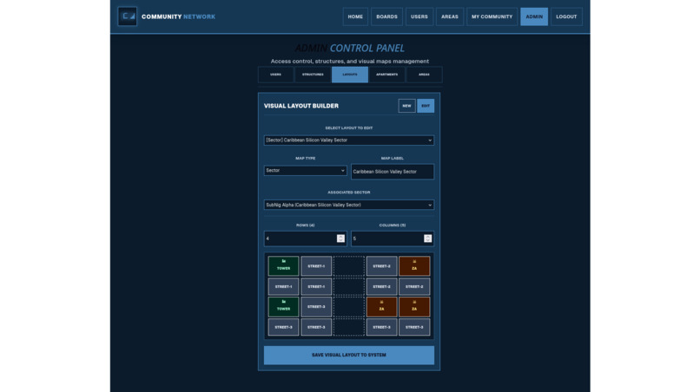Switch to the Areas admin tab

pyautogui.click(x=424, y=75)
